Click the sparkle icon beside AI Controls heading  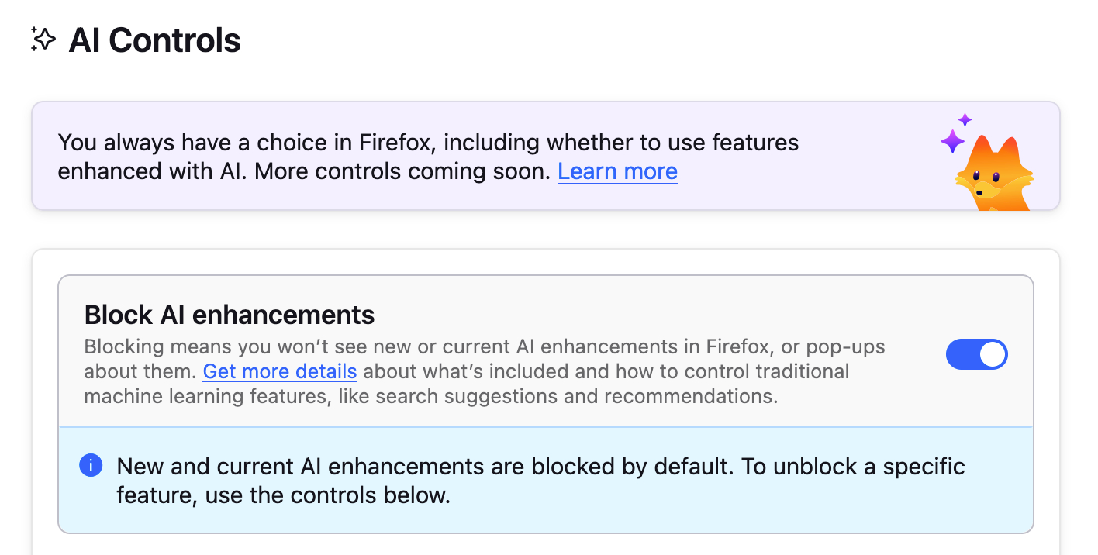click(43, 40)
